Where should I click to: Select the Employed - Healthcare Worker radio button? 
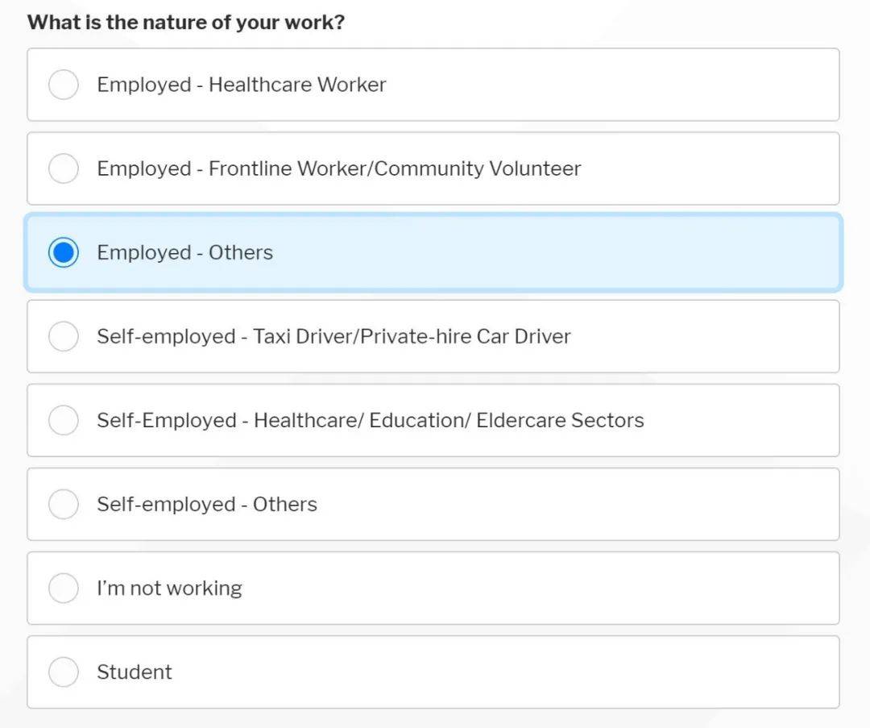[64, 85]
